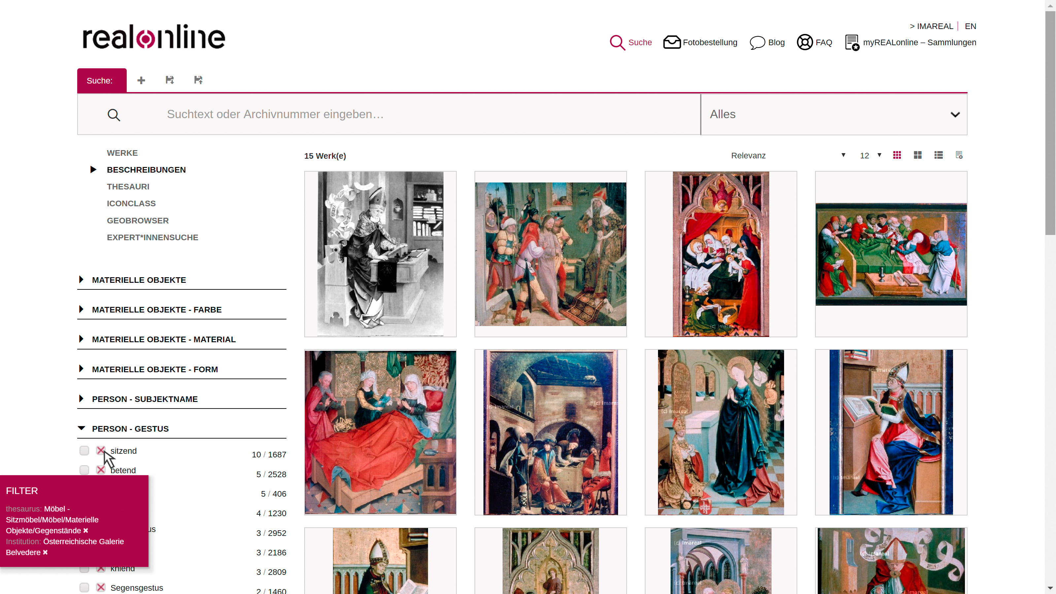Screen dimensions: 1056x594
Task: Remove the Institution Belvedere filter with its X
Action: pyautogui.click(x=45, y=552)
